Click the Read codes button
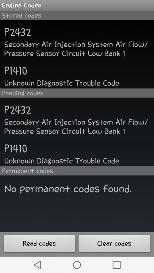 (39, 243)
